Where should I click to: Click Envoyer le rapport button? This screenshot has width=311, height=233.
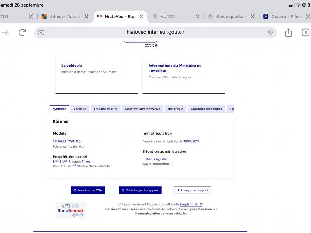pos(192,190)
